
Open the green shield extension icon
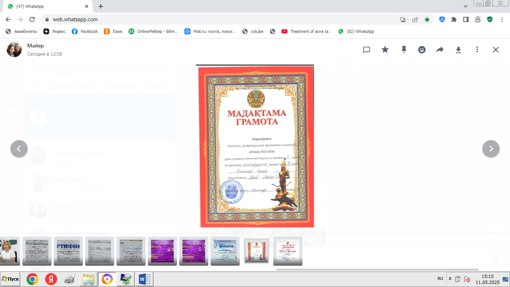(x=490, y=19)
